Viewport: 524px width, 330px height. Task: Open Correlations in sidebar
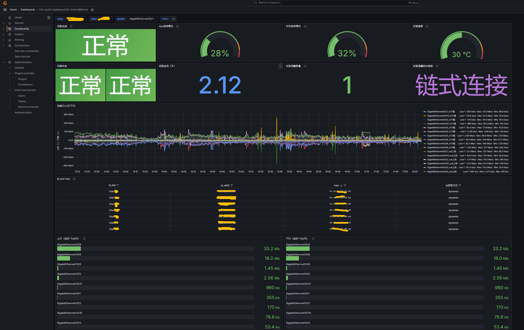pos(25,85)
